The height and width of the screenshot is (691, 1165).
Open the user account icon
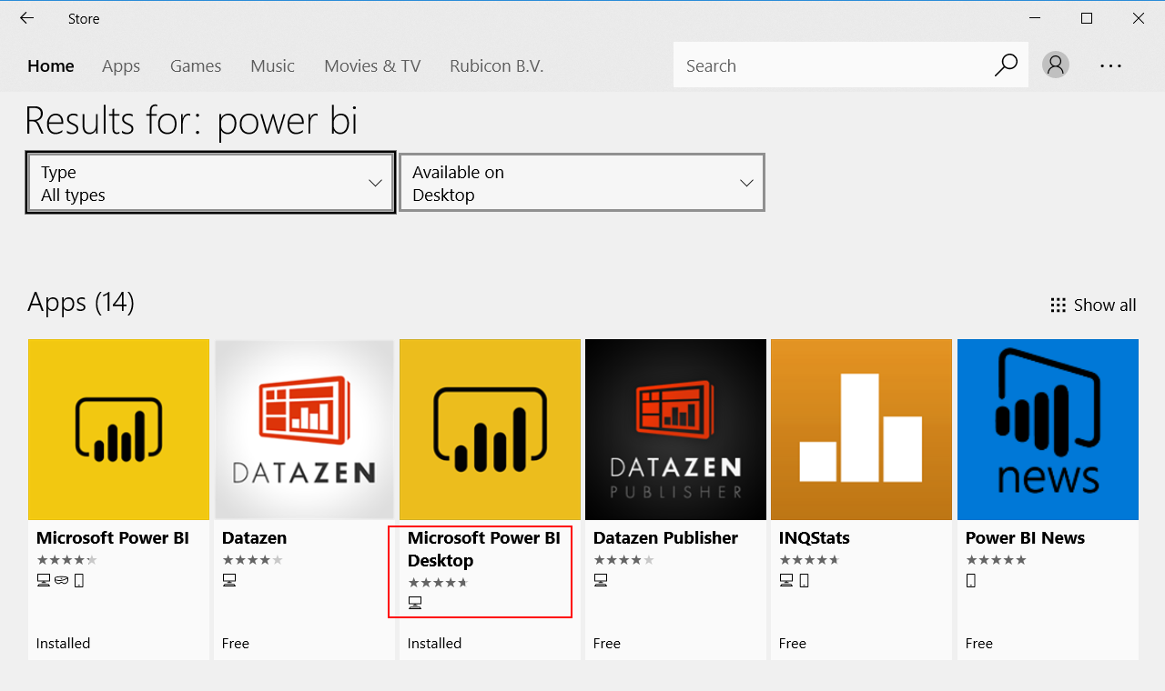1055,65
